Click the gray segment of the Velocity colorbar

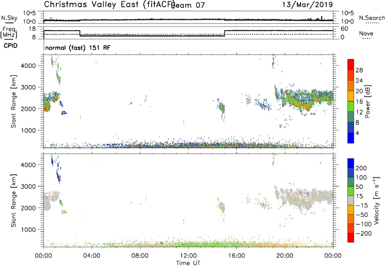click(351, 200)
